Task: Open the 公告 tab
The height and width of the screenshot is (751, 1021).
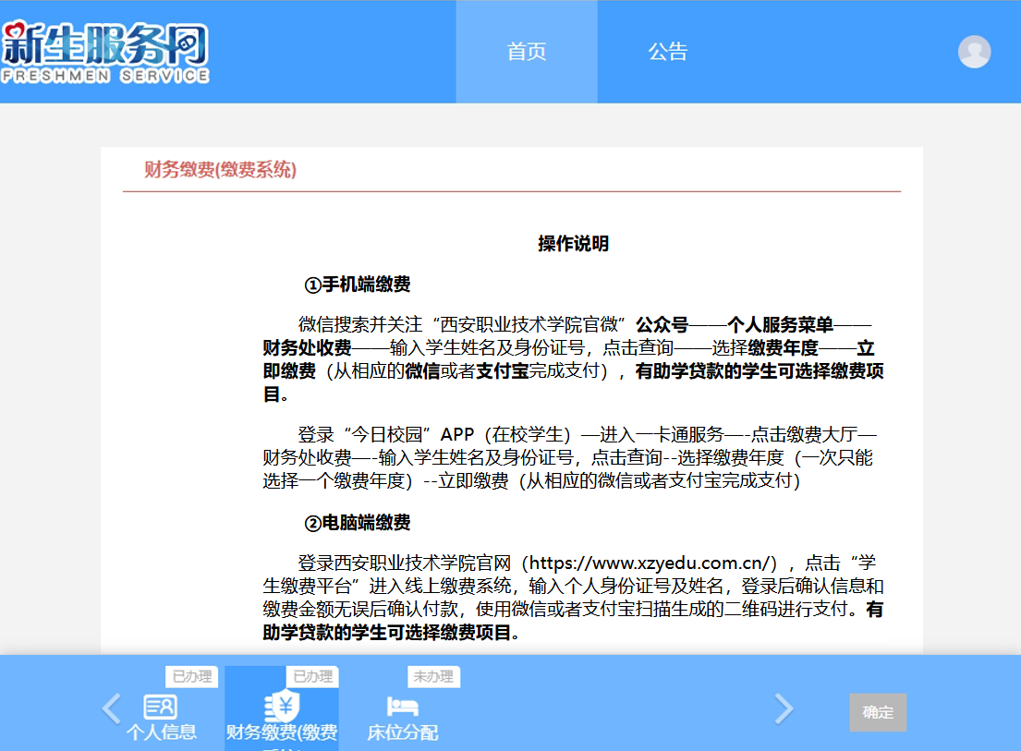Action: tap(667, 52)
